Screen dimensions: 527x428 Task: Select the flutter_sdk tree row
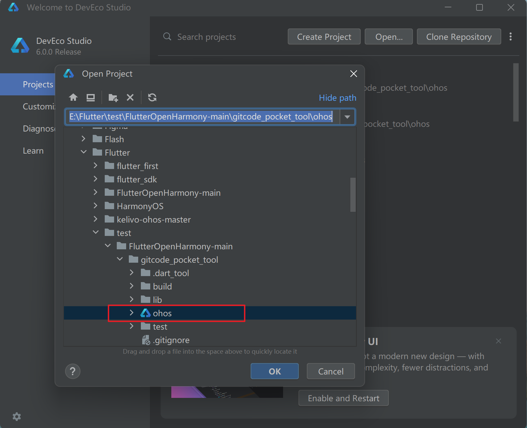coord(210,179)
